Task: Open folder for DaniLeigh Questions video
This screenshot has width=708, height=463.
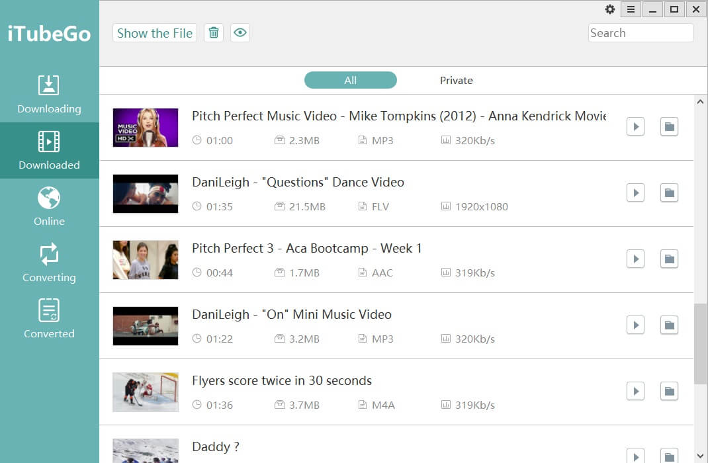Action: (669, 193)
